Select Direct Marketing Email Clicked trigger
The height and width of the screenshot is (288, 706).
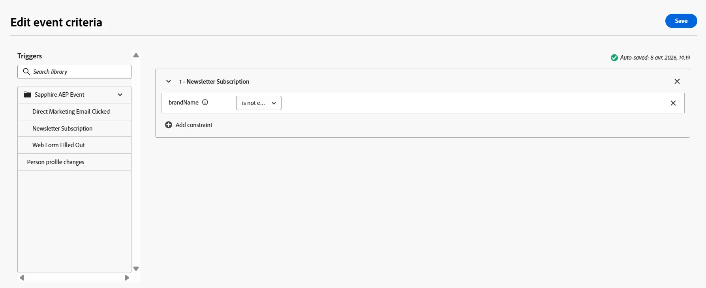74,112
